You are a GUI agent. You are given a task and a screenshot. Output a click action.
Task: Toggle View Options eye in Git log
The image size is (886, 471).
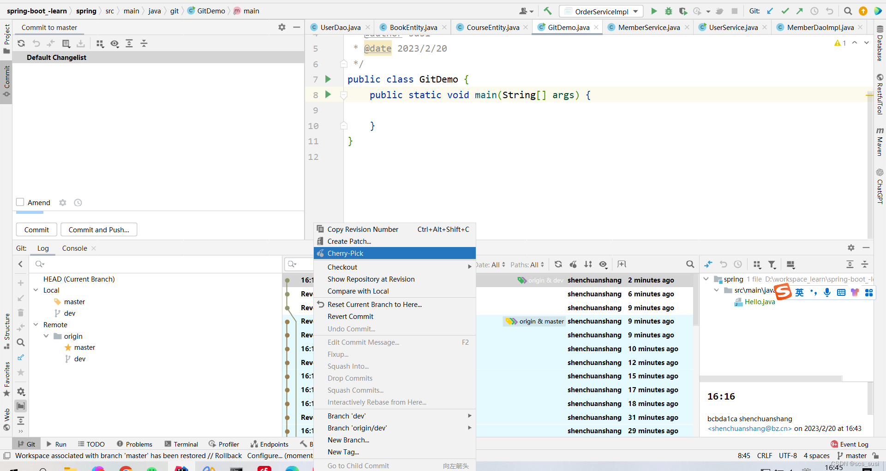[x=603, y=264]
